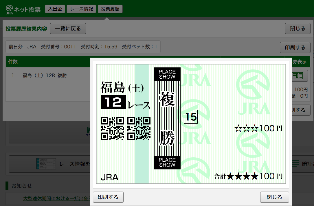Image resolution: width=314 pixels, height=206 pixels.
Task: Close the 投票履歴結果内容 panel via 閉じる
Action: point(298,29)
